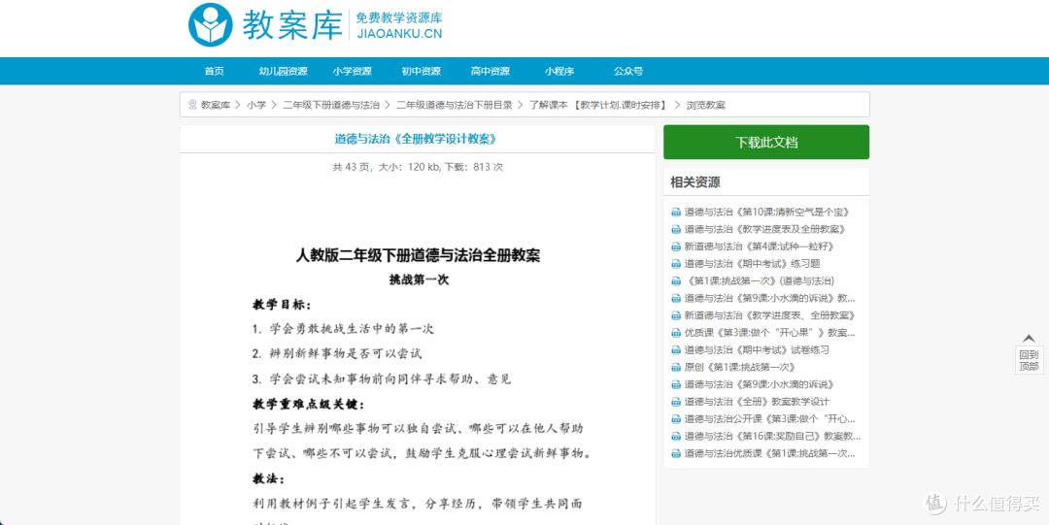Open truncated link 《第9课:小水滴的诉说》教...
Image resolution: width=1049 pixels, height=525 pixels.
pyautogui.click(x=769, y=298)
